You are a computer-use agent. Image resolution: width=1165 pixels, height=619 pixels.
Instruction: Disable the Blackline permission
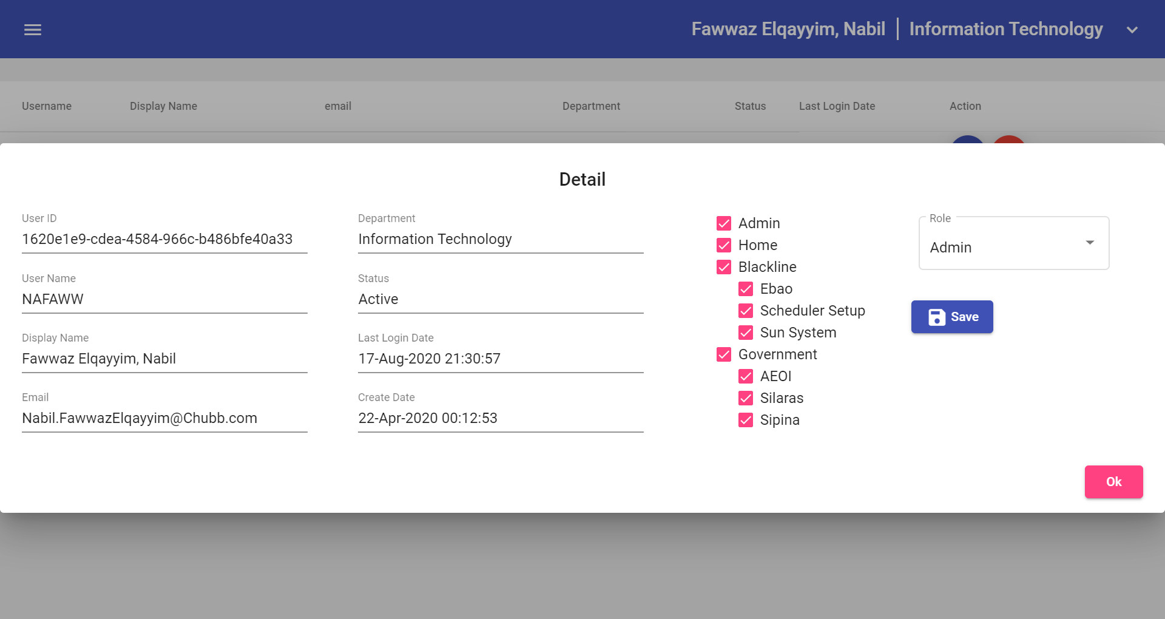click(x=724, y=267)
